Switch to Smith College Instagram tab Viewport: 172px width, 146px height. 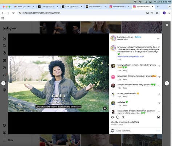119,7
